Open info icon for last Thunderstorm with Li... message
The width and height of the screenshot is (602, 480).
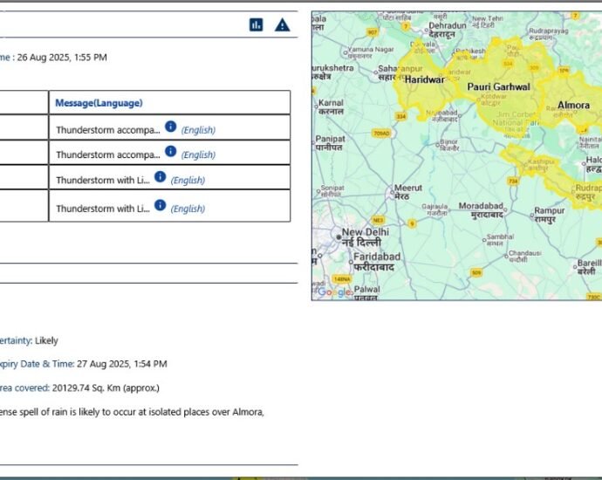160,205
